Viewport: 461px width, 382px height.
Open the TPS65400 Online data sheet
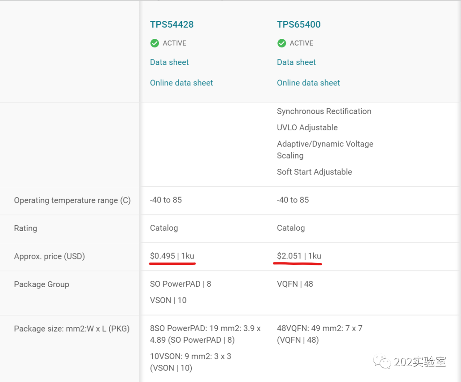point(309,83)
